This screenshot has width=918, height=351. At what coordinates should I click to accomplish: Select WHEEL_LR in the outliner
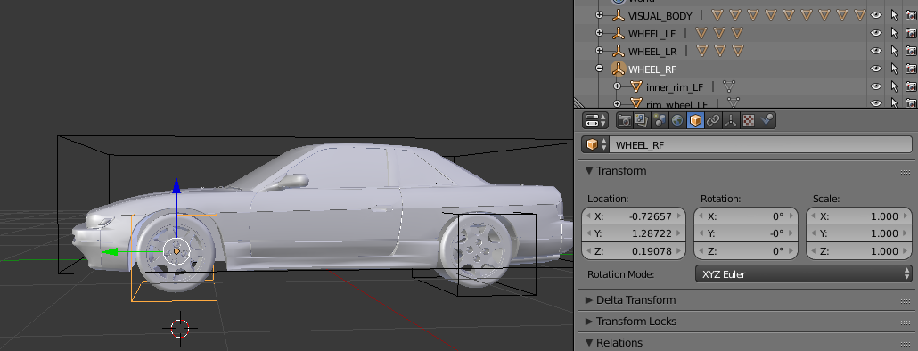tap(652, 51)
